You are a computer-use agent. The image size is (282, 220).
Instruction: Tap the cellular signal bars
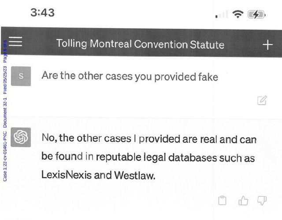(222, 15)
